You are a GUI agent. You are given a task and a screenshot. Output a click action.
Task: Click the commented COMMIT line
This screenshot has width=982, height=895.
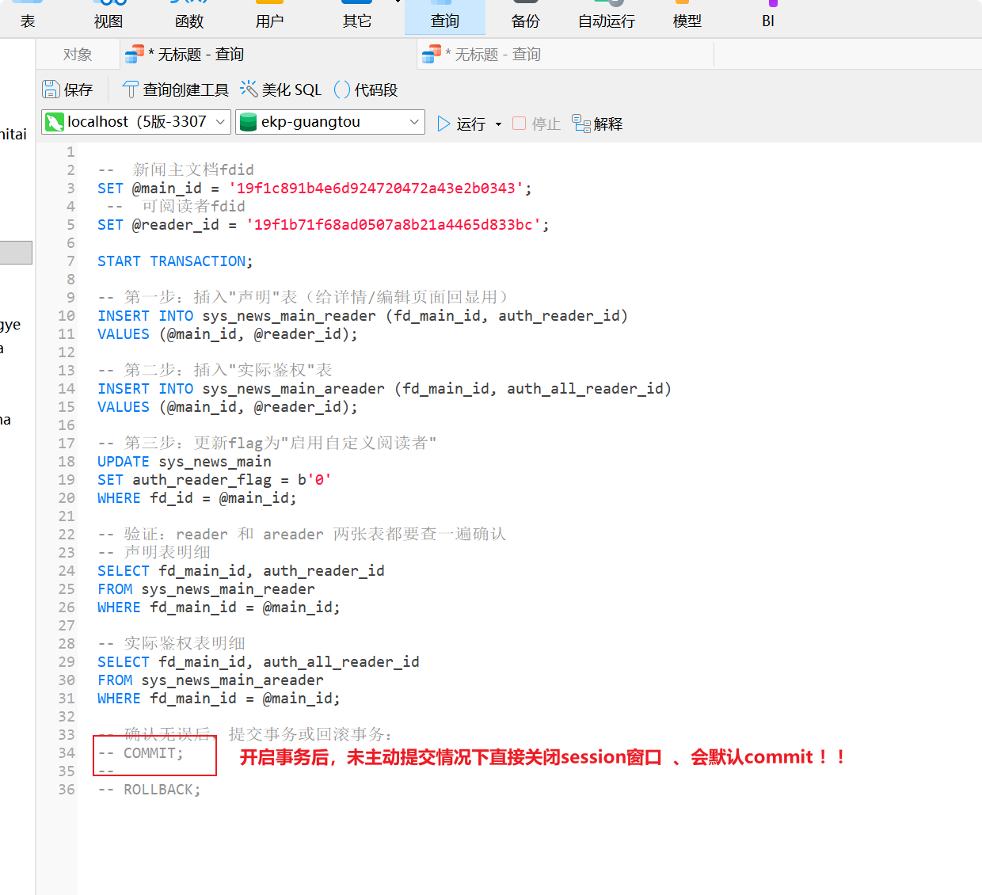(140, 753)
